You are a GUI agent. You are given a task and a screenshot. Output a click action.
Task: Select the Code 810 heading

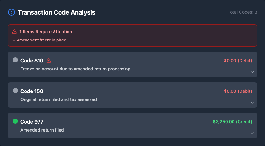(32, 61)
